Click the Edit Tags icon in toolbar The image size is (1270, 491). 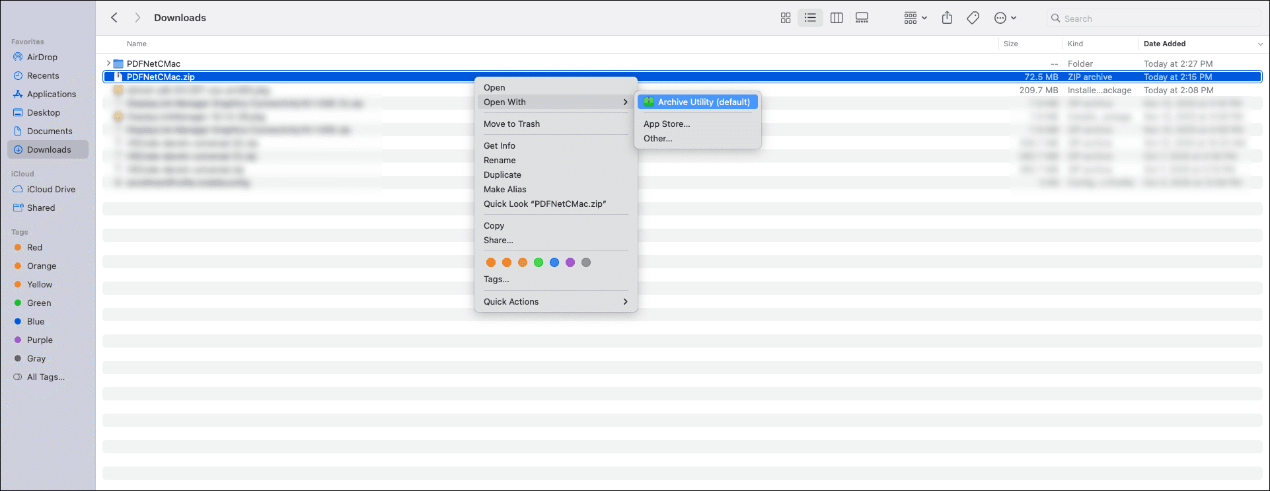[x=973, y=19]
